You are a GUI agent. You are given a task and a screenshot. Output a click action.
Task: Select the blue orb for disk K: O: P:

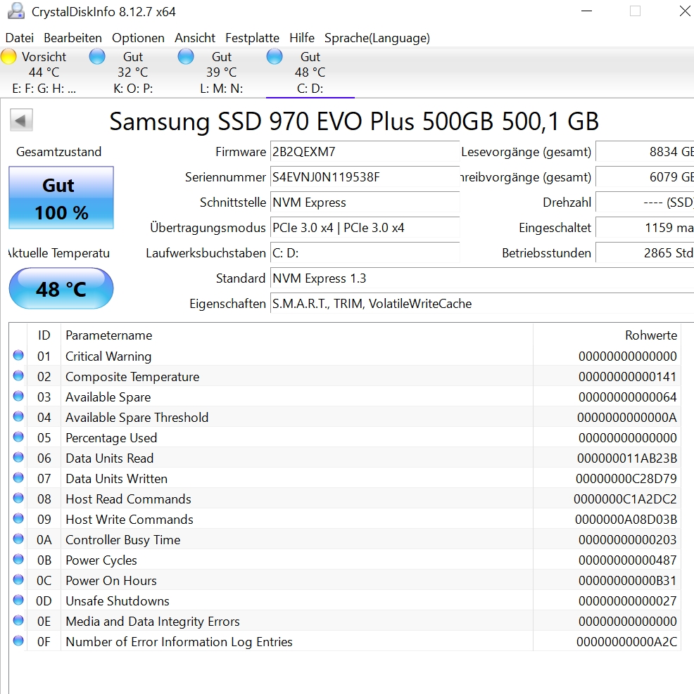click(97, 57)
